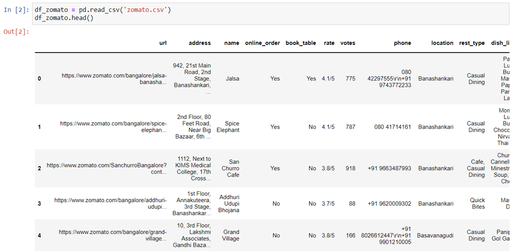The image size is (516, 252).
Task: Click votes value 166
Action: (x=350, y=235)
